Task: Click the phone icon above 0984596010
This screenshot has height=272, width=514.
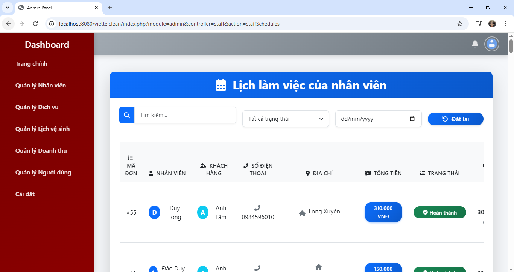Action: 257,208
